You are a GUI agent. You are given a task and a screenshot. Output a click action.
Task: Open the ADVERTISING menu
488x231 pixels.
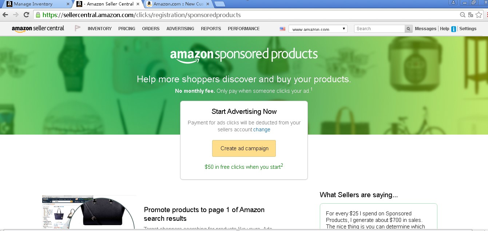[x=180, y=29]
